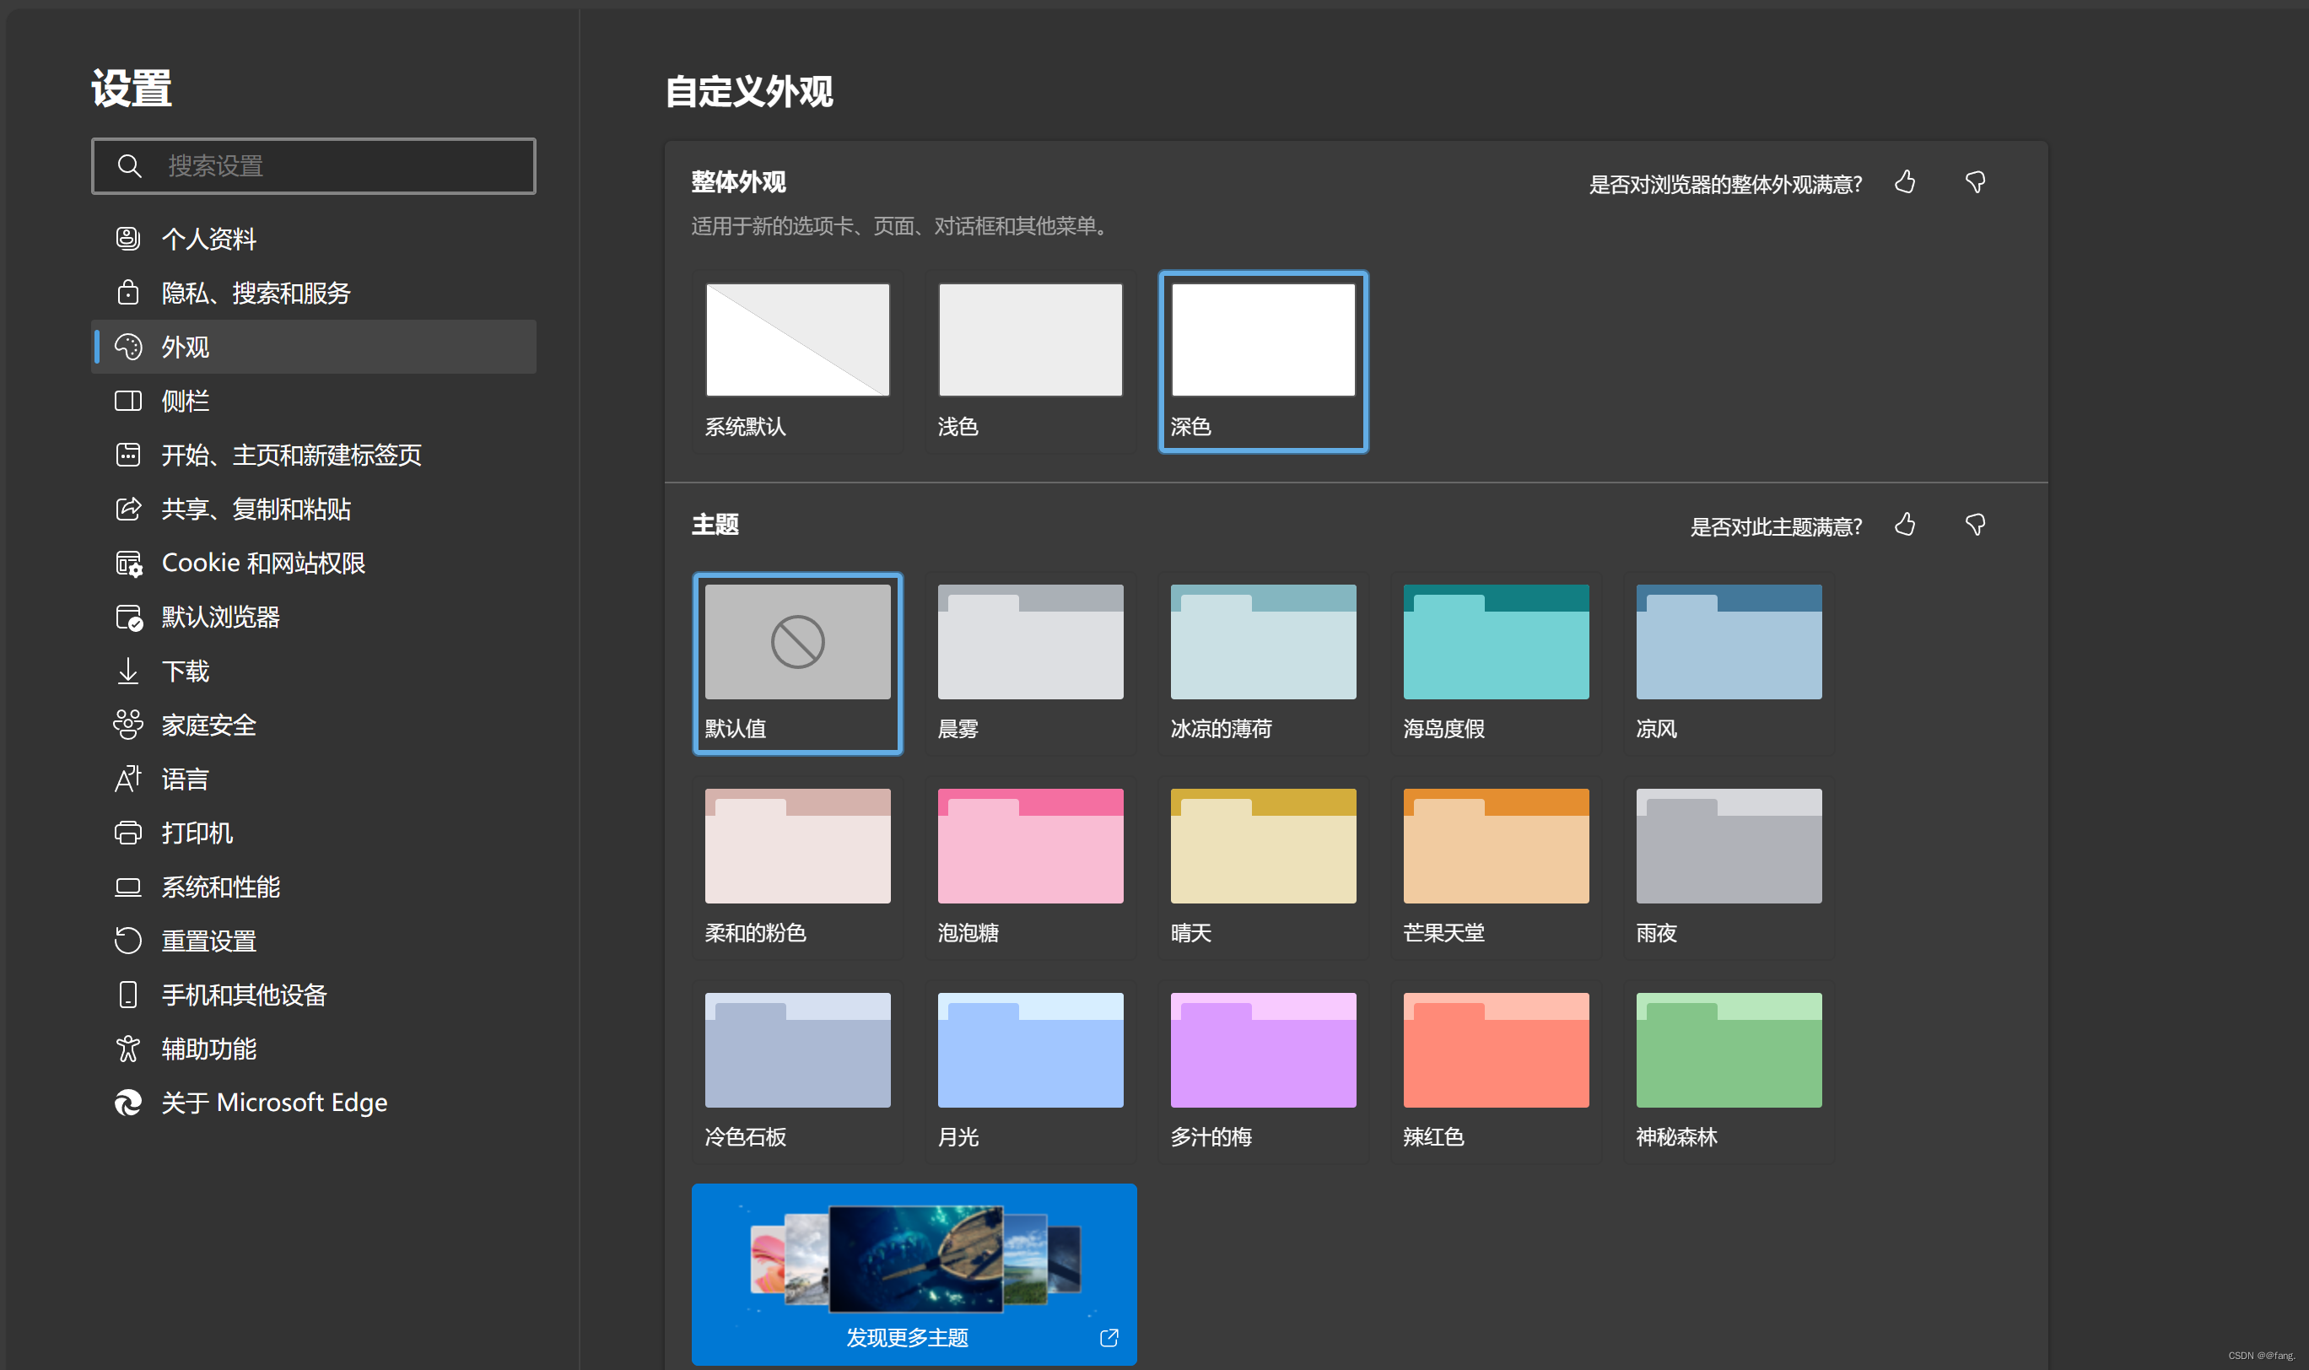2309x1370 pixels.
Task: Give thumbs down feedback on current theme
Action: [x=1975, y=525]
